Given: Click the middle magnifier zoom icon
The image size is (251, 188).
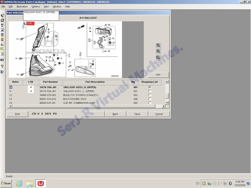Looking at the screenshot, I should 158,51.
